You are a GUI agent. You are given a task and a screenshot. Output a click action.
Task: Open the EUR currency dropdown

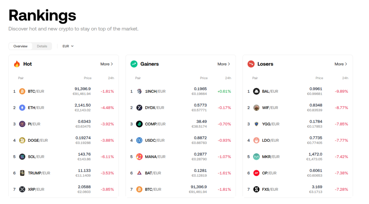tap(68, 46)
